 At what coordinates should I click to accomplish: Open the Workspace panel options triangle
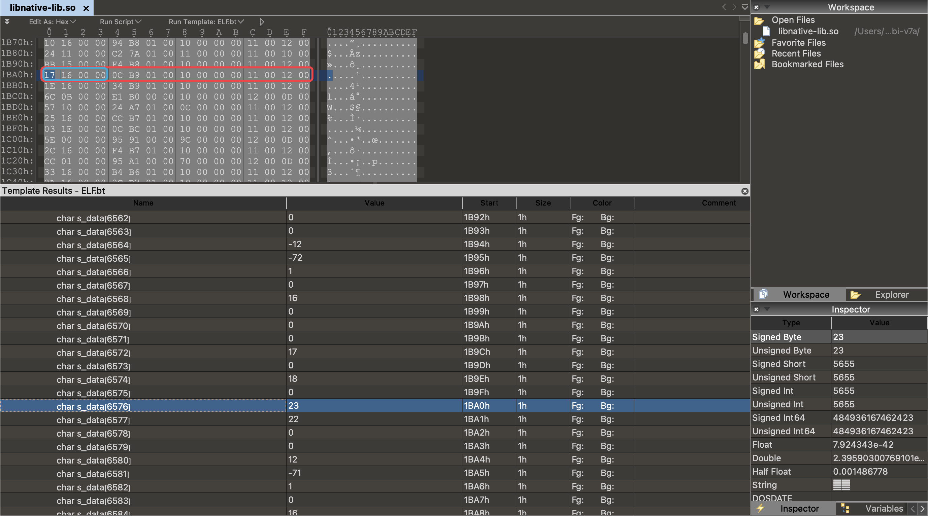point(767,7)
